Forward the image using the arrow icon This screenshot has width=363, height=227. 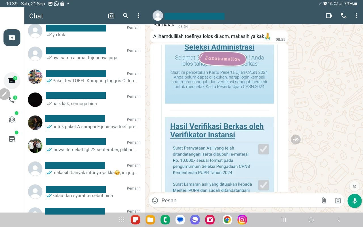[296, 139]
